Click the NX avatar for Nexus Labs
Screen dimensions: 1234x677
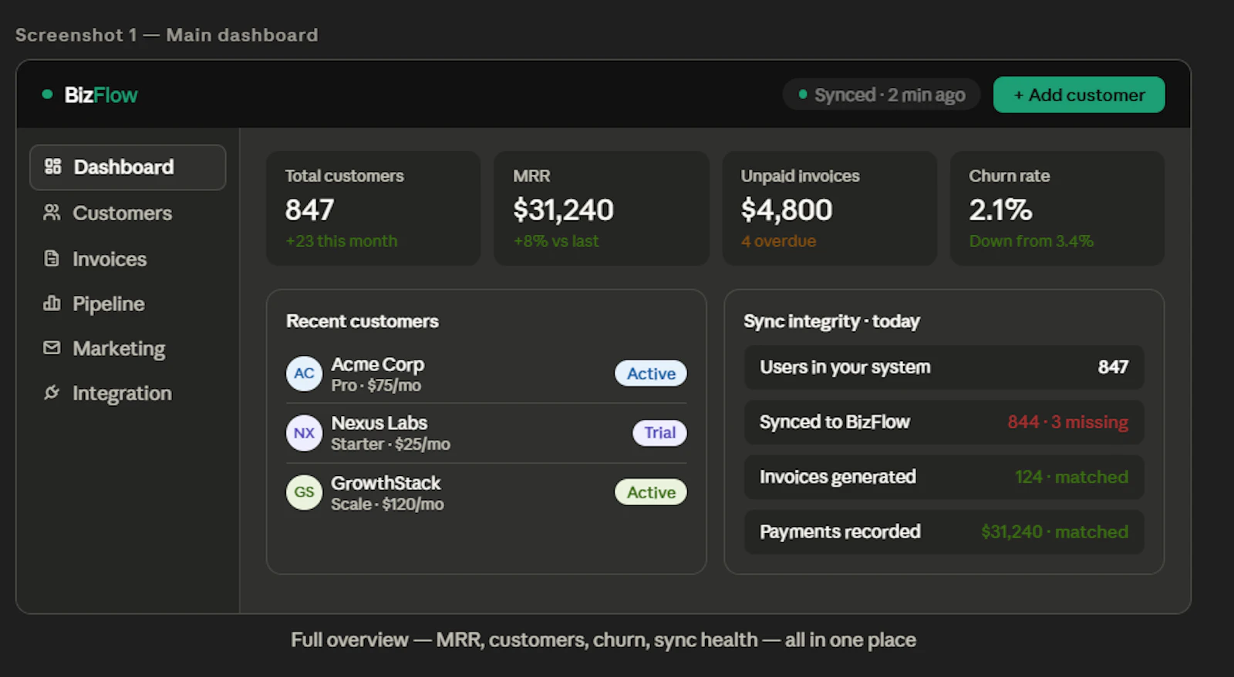304,433
